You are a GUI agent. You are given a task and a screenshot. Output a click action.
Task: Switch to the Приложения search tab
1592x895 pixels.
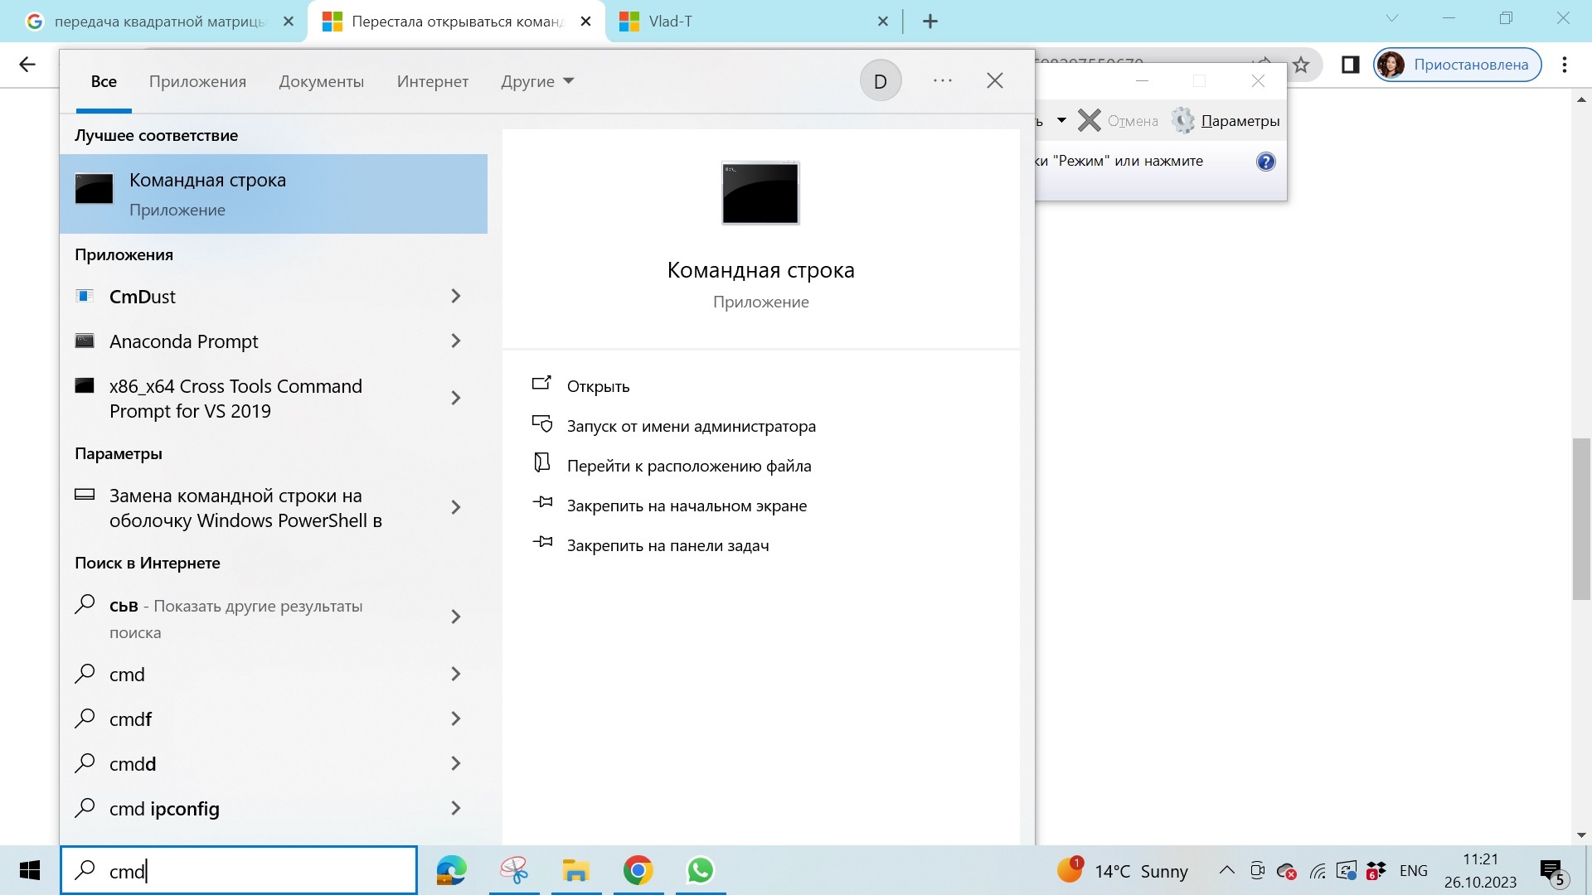(197, 81)
